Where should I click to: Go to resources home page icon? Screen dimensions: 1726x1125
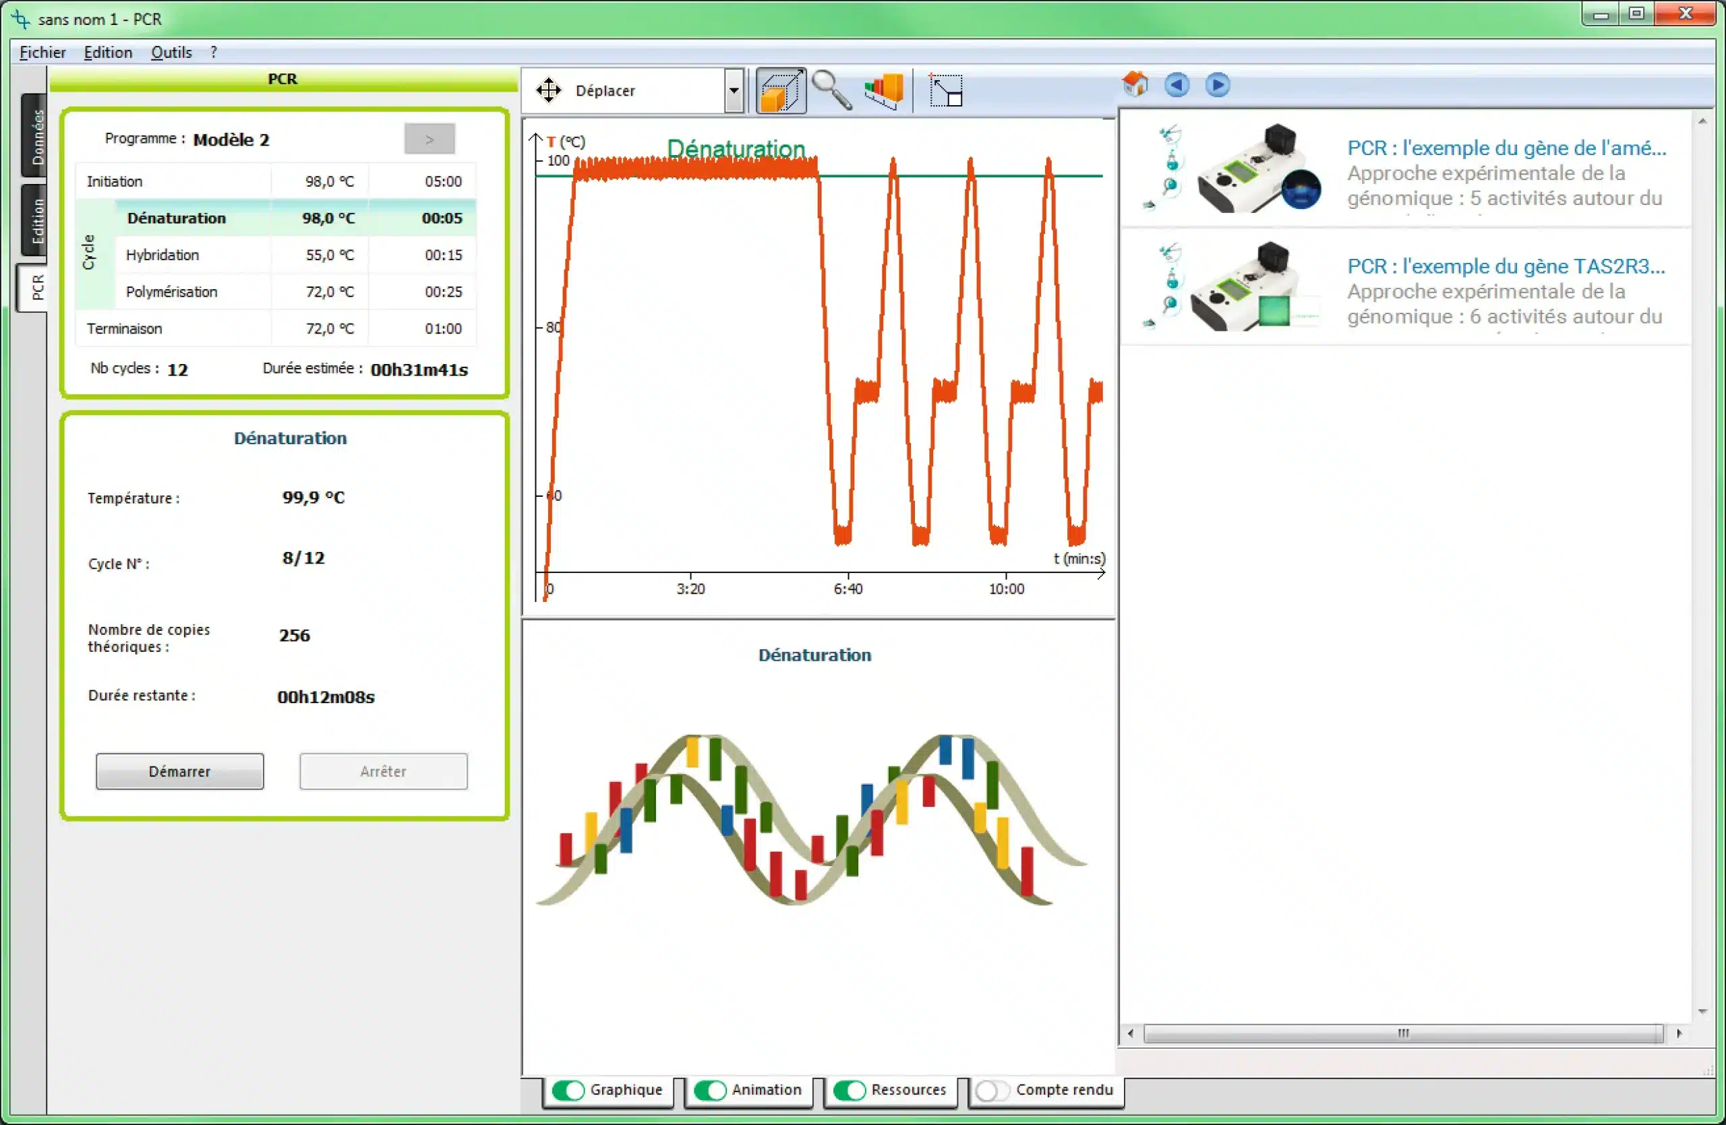pyautogui.click(x=1135, y=85)
